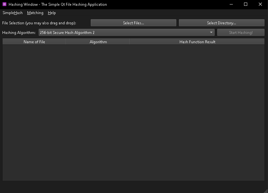268x193 pixels.
Task: Click the window title bar text
Action: [58, 4]
